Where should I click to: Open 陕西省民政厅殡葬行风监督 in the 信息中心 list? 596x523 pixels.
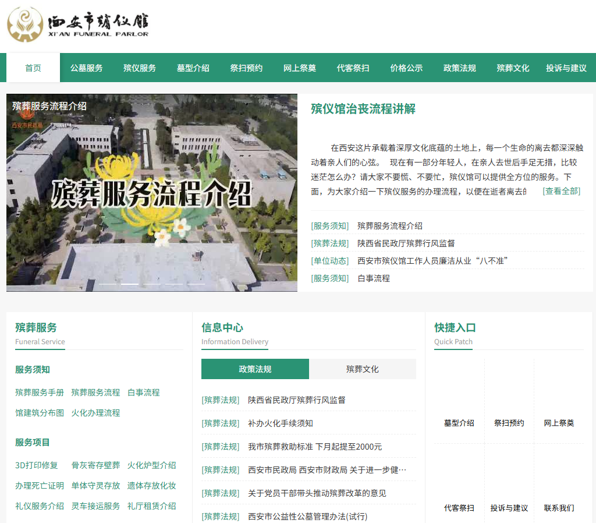coord(296,400)
